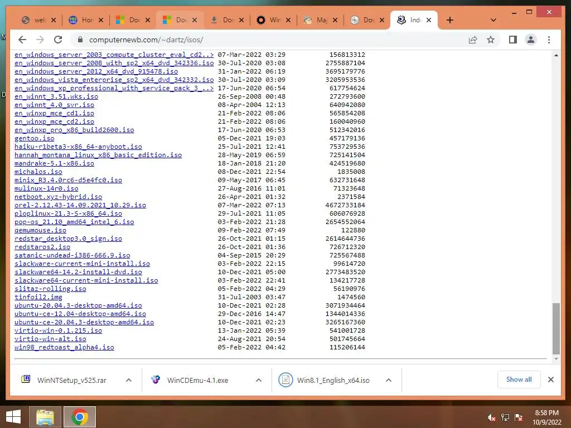Download tinfoil2.img
The image size is (571, 428).
point(38,297)
